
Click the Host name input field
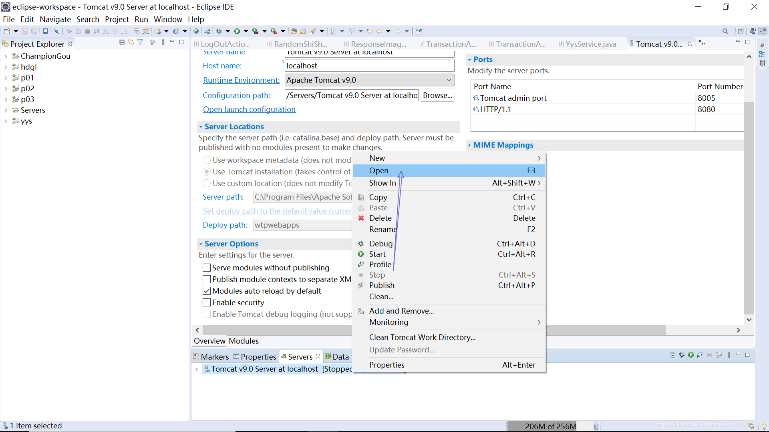coord(369,66)
